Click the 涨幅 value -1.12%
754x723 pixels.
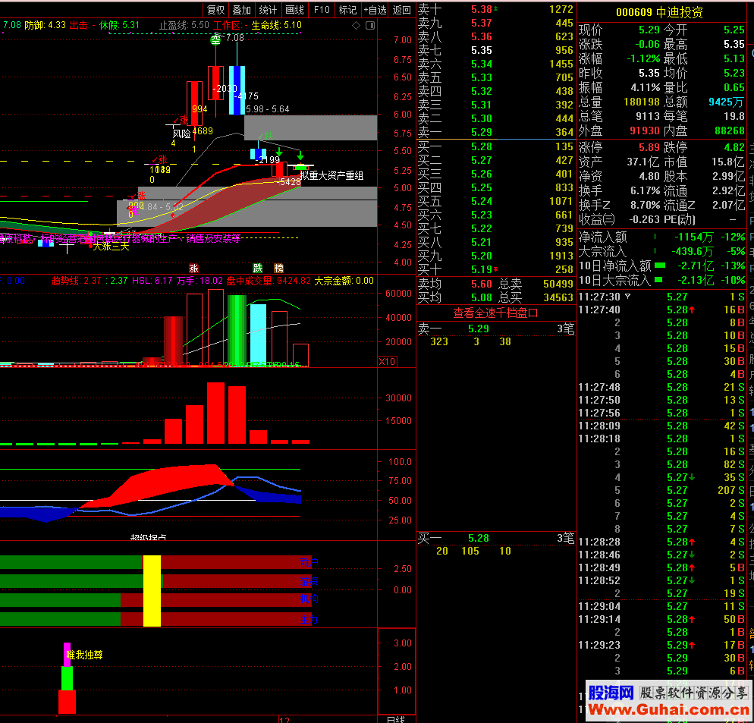click(643, 58)
